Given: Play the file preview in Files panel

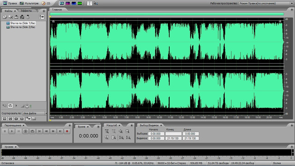Looking at the screenshot, I should coord(16,106).
